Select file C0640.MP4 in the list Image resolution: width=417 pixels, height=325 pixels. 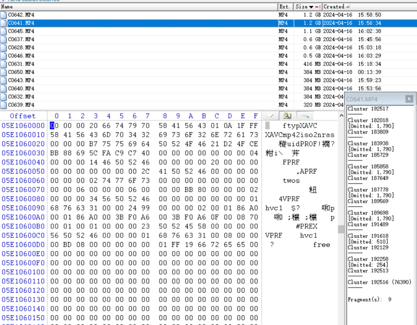click(x=21, y=89)
